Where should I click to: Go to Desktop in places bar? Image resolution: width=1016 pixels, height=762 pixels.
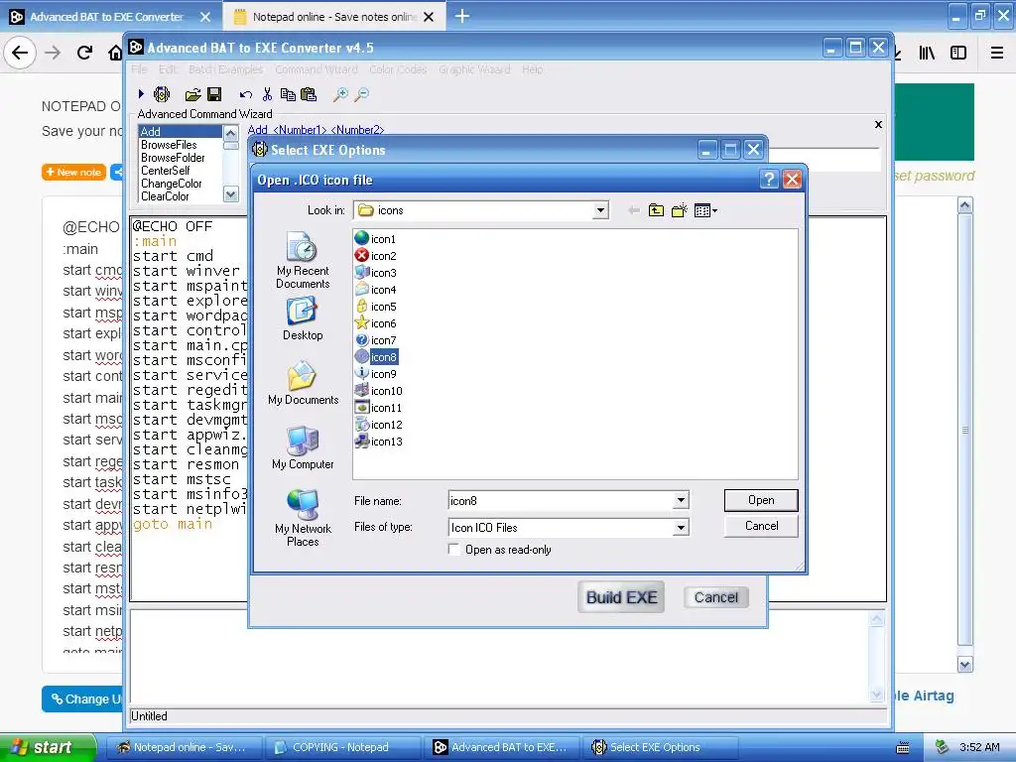click(303, 318)
